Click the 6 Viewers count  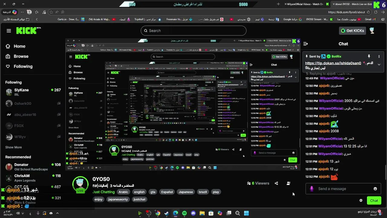click(x=258, y=183)
